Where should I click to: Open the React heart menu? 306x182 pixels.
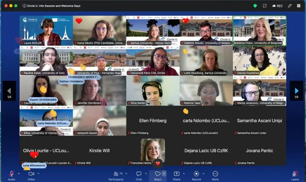(x=157, y=176)
